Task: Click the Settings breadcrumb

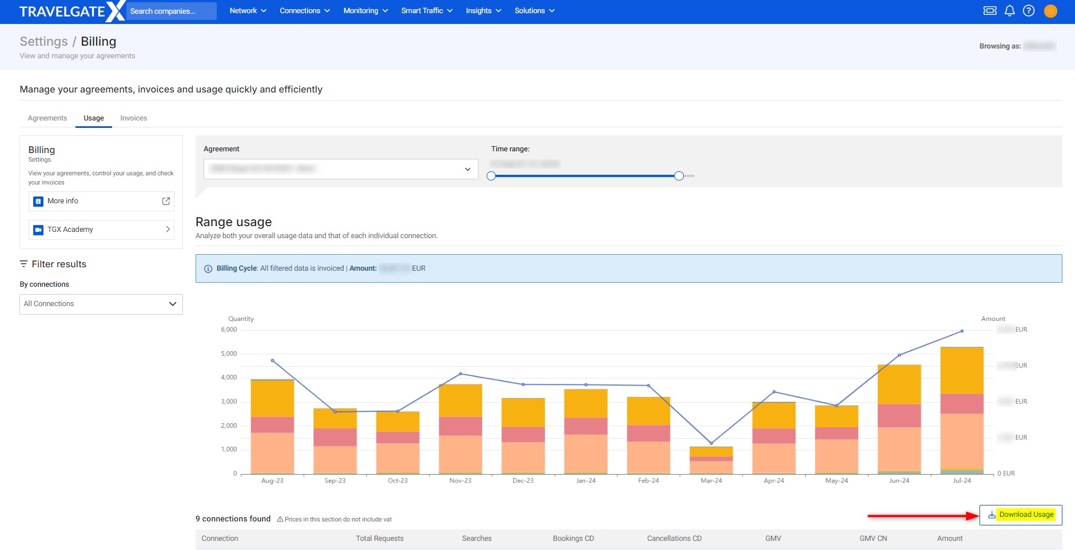Action: [43, 42]
